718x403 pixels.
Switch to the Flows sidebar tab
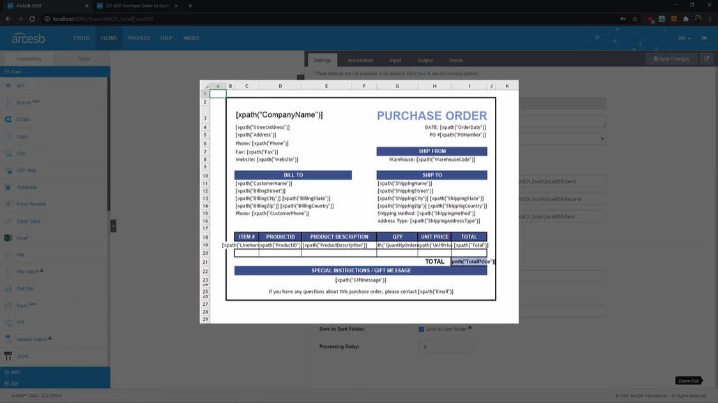pos(84,59)
